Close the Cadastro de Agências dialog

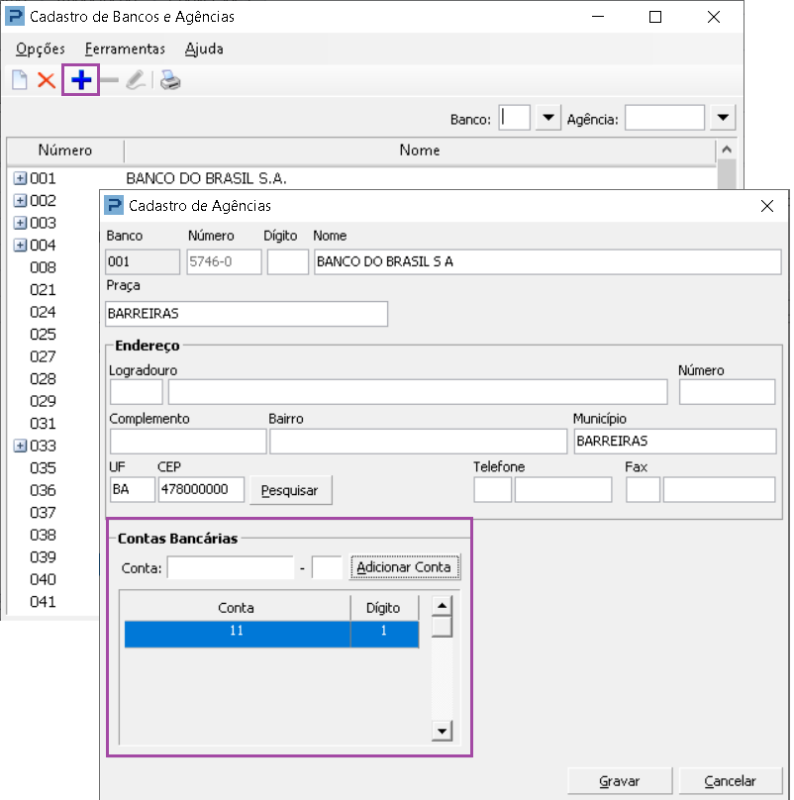point(766,206)
